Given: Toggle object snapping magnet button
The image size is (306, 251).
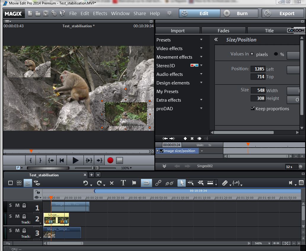Looking at the screenshot, I should [146, 183].
